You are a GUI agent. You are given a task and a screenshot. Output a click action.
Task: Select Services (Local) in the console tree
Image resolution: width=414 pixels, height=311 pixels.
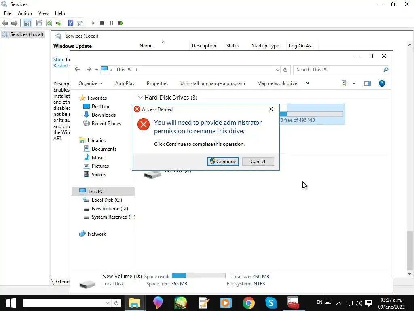[23, 34]
